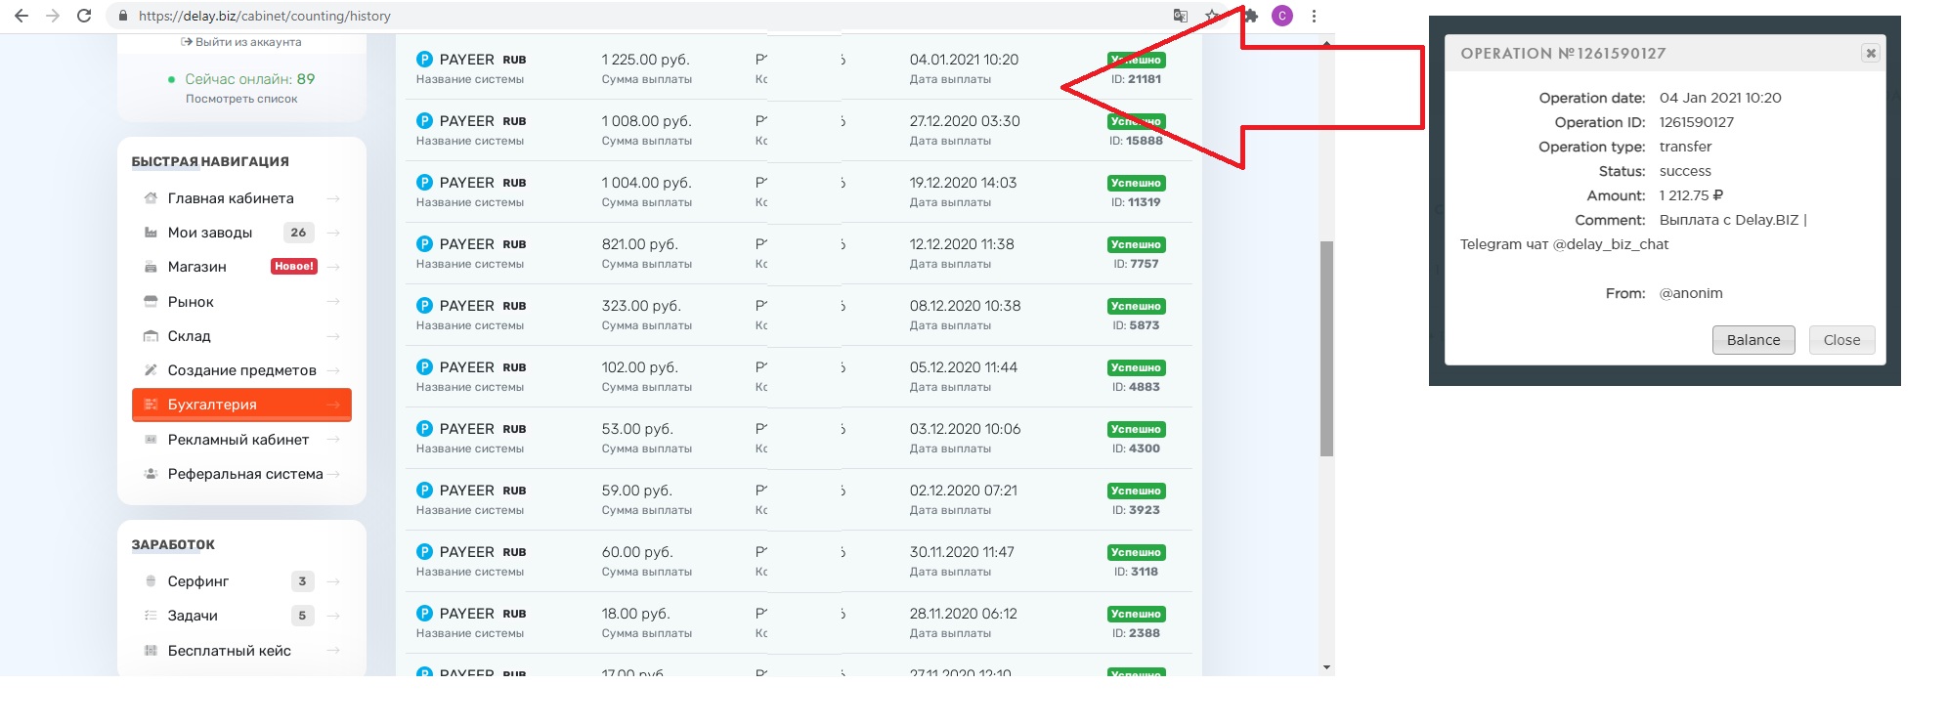The width and height of the screenshot is (1947, 727).
Task: Click Close button in operation dialog
Action: (1841, 340)
